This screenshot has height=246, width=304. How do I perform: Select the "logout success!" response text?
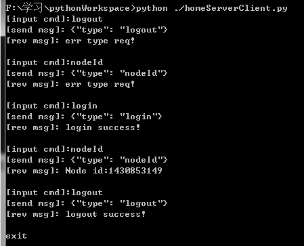106,214
